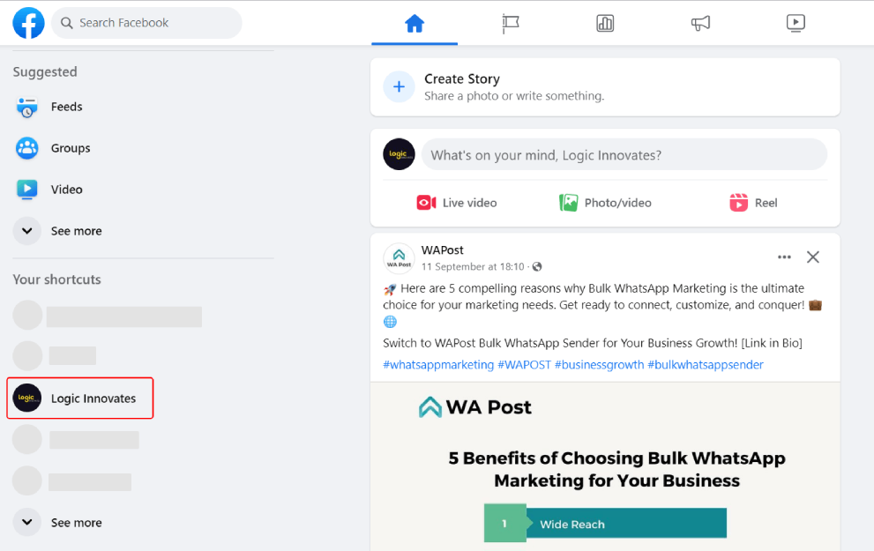Open the Watch video icon in top bar
This screenshot has width=874, height=551.
coord(796,24)
